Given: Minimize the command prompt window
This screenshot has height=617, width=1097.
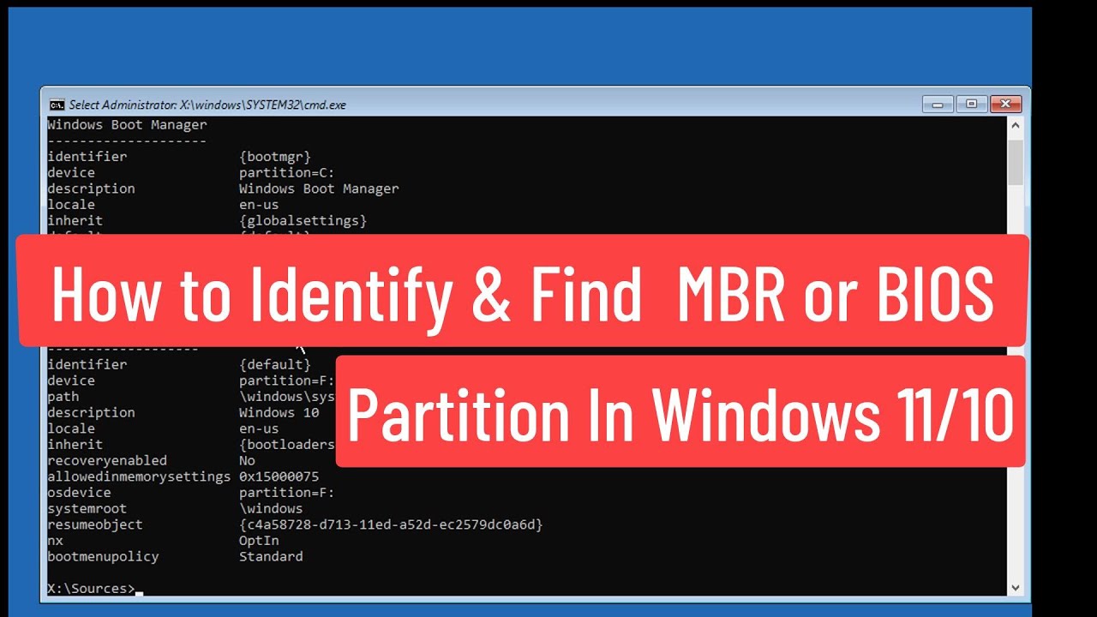Looking at the screenshot, I should (x=938, y=105).
